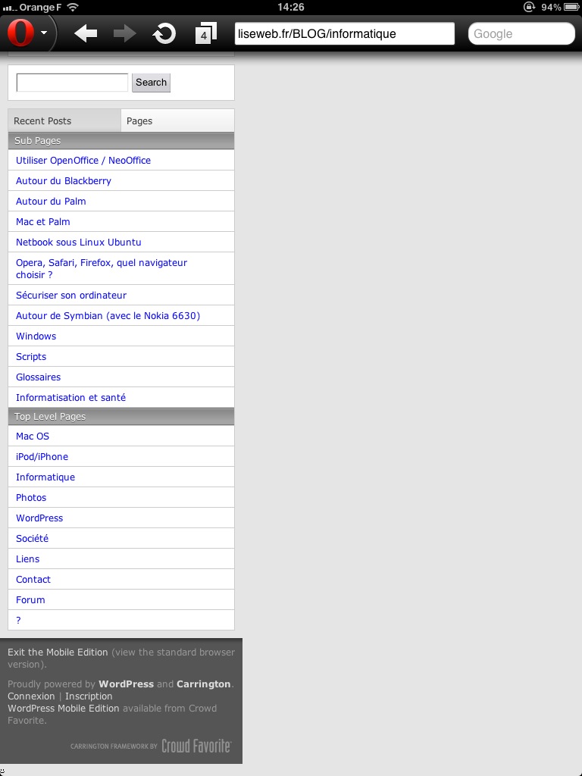Go to the iPod/iPhone page
Viewport: 582px width, 776px height.
tap(42, 457)
